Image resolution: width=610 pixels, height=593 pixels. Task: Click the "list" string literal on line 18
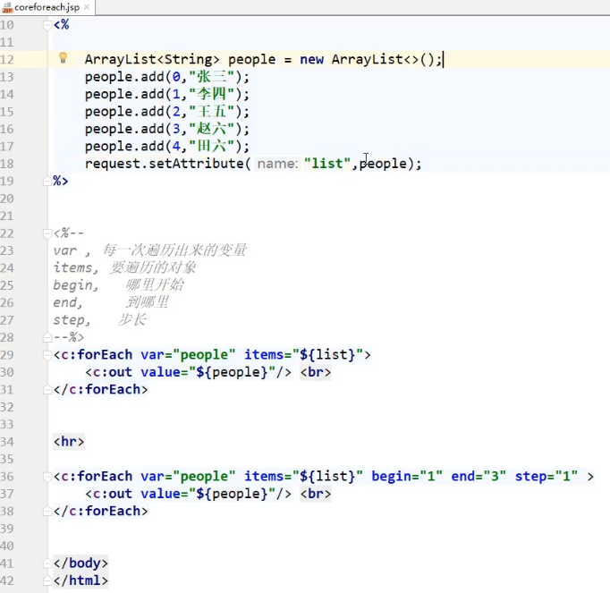(x=327, y=164)
